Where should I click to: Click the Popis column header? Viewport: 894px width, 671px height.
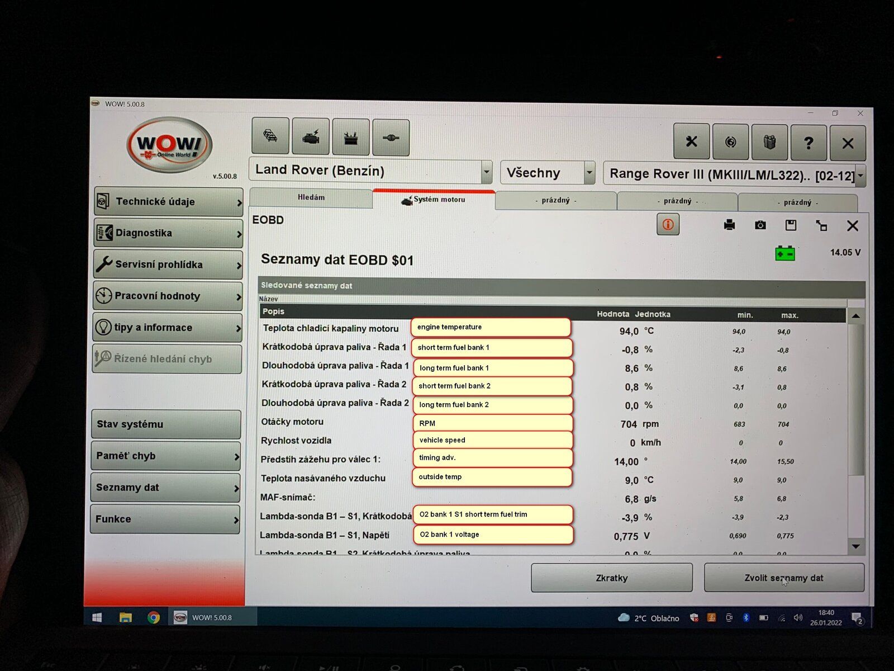coord(273,311)
